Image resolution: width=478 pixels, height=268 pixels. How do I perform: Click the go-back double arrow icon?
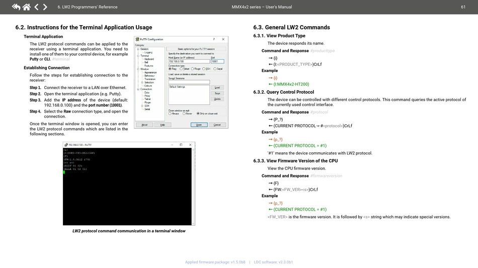point(16,7)
